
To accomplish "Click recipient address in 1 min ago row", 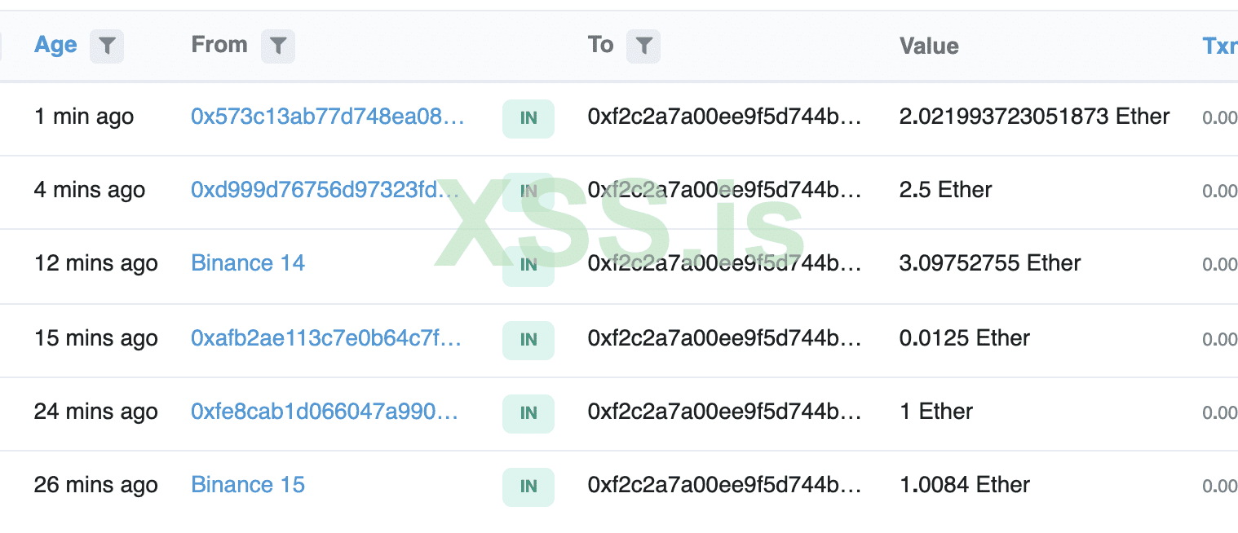I will pyautogui.click(x=724, y=117).
